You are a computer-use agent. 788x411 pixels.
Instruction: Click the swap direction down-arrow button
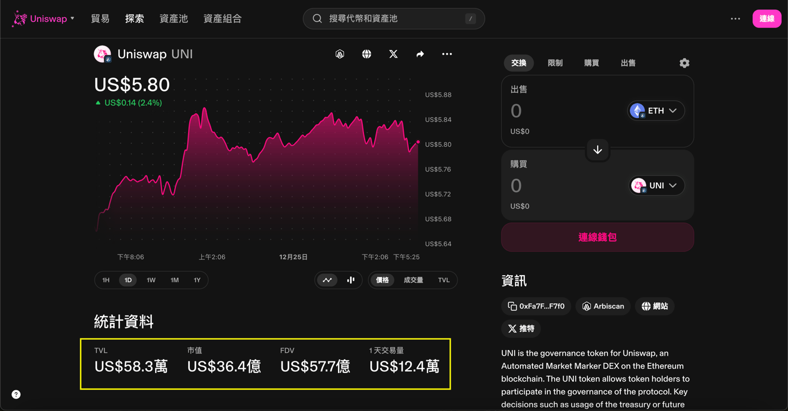pyautogui.click(x=598, y=150)
